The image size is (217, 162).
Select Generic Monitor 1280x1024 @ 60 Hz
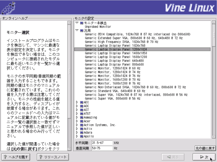[x=112, y=68]
